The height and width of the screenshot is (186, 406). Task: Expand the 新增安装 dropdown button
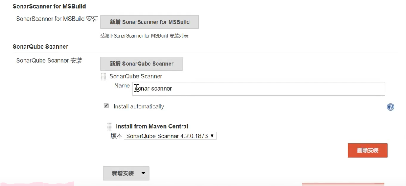(126, 173)
